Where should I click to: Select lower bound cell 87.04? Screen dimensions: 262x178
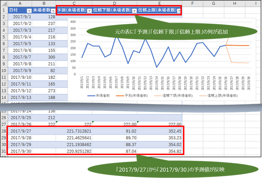[x=114, y=151]
